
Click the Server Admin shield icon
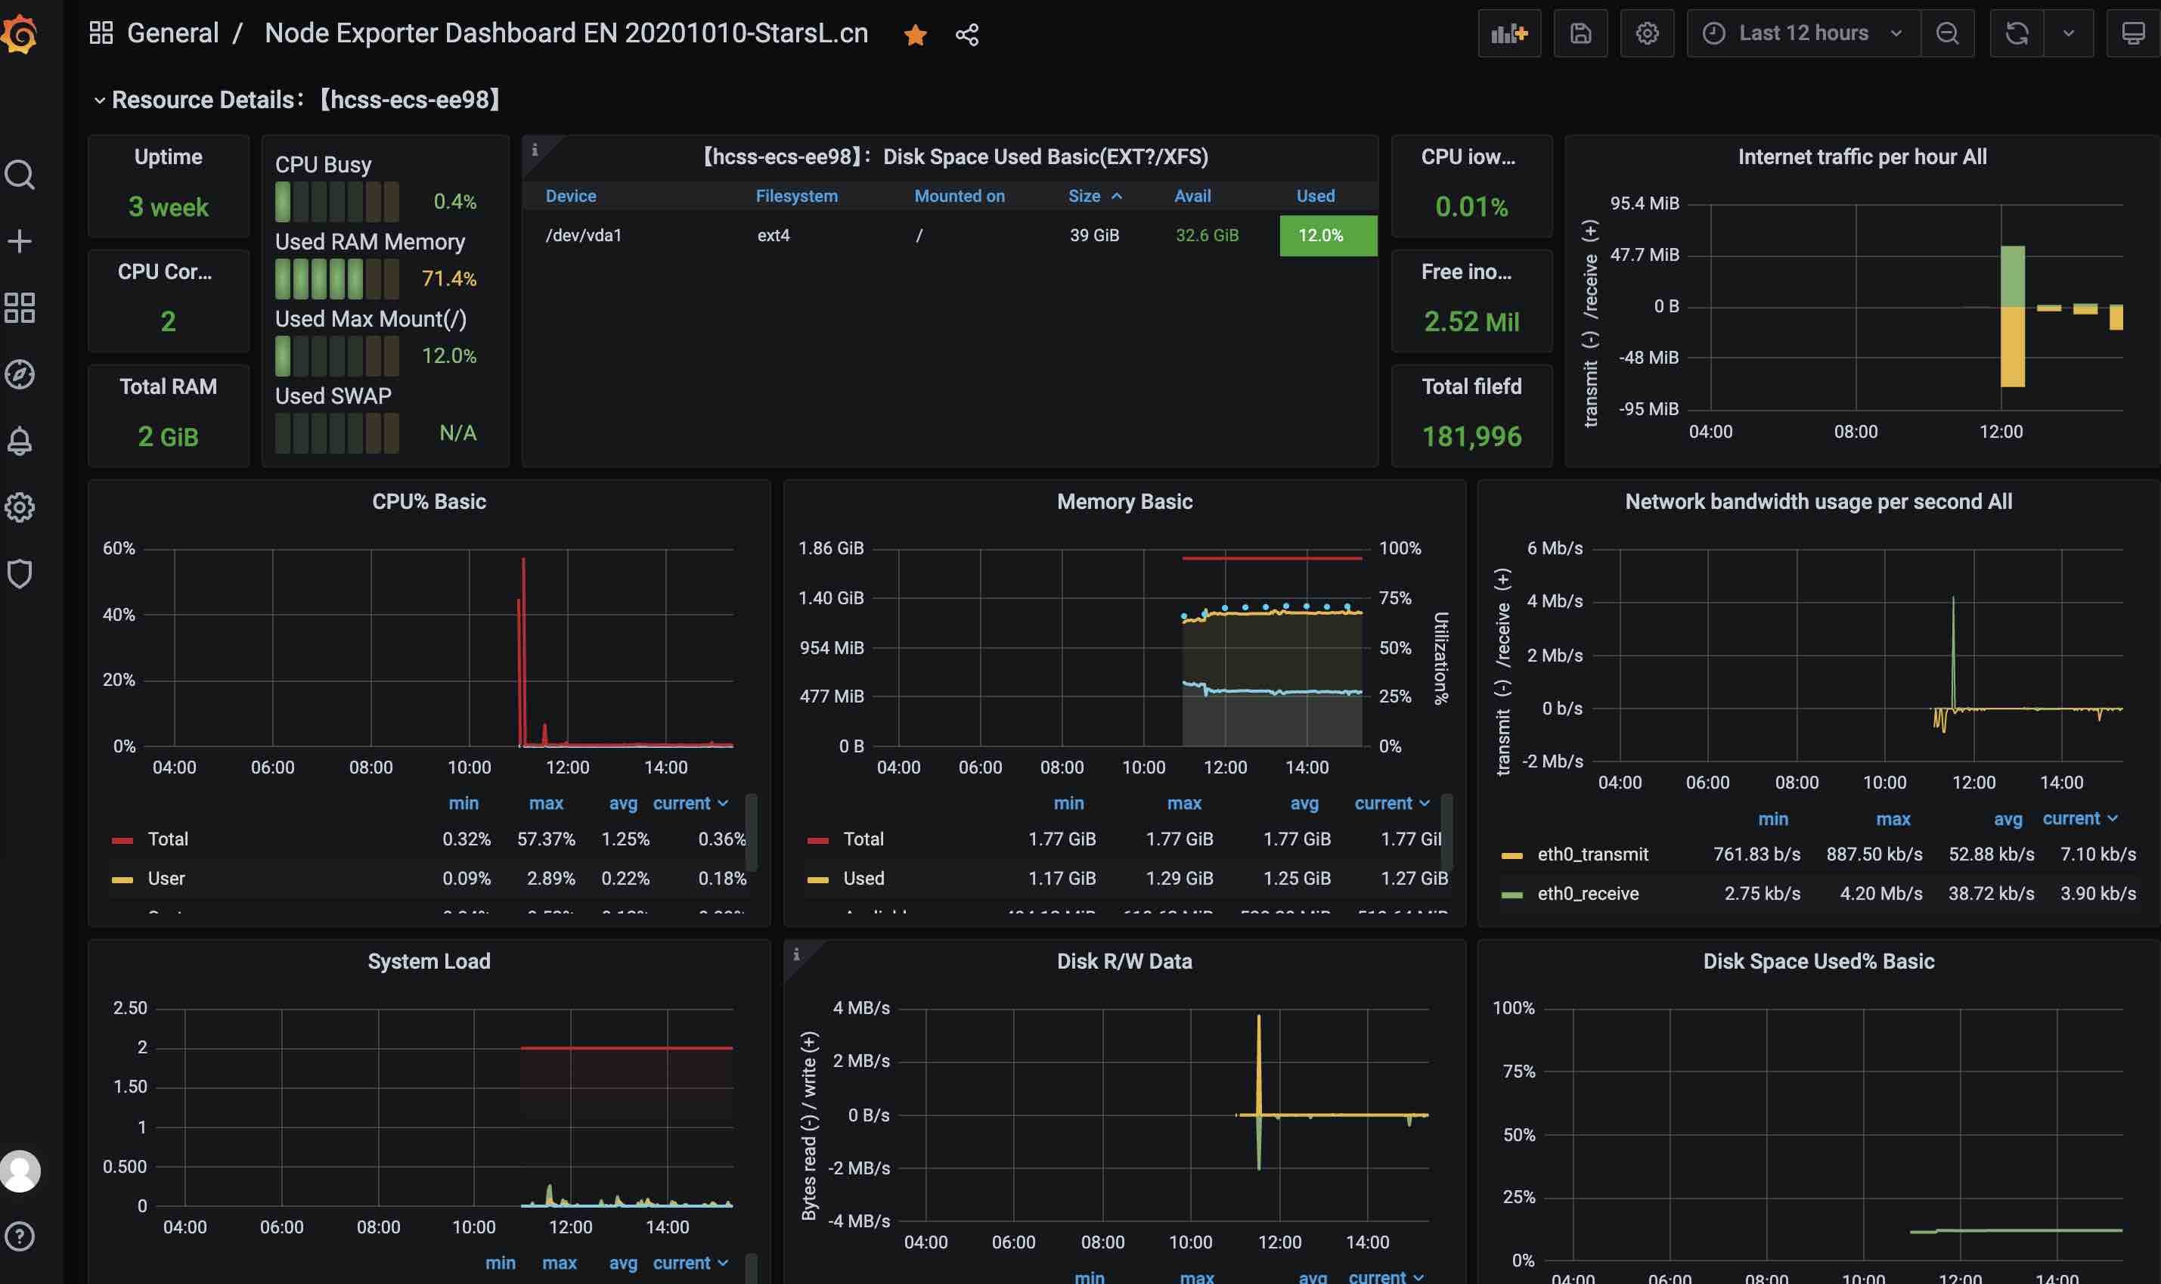point(20,572)
